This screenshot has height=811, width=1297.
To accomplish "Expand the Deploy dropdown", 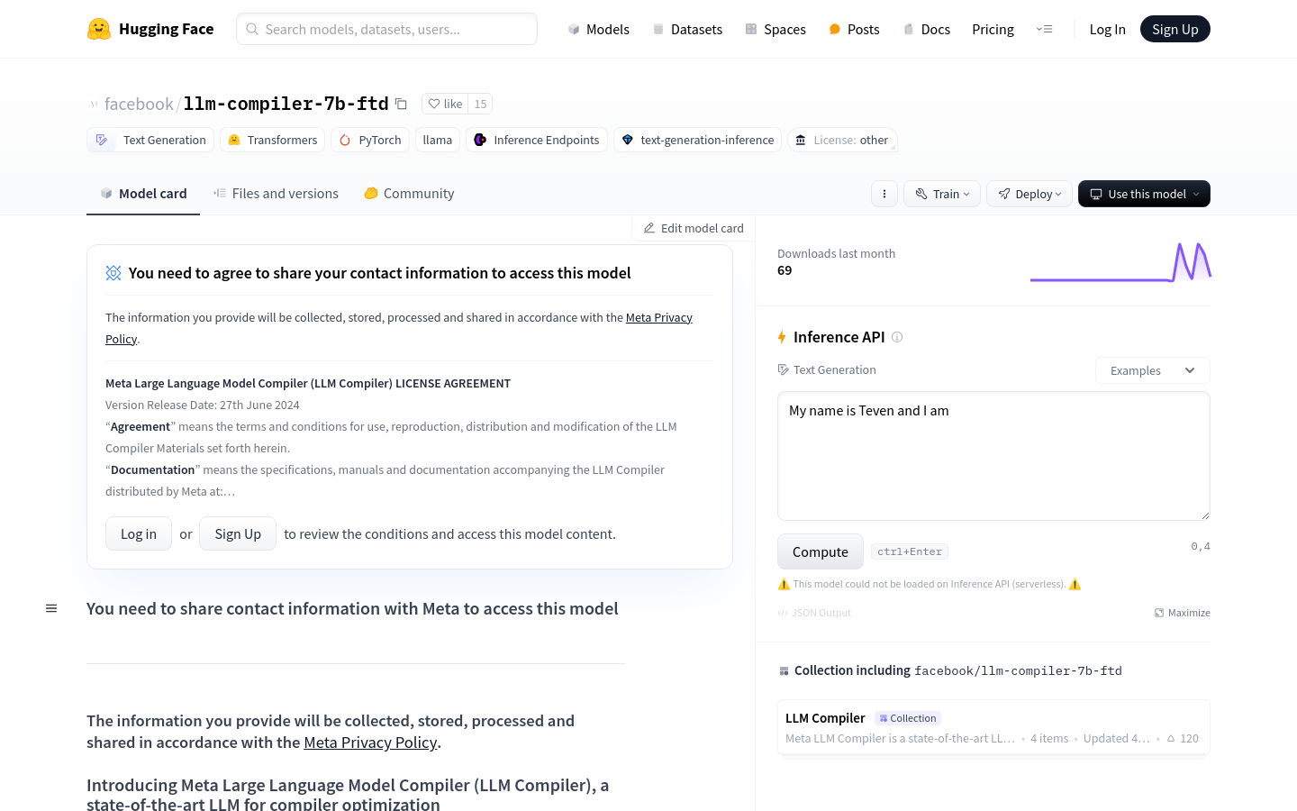I will (x=1029, y=194).
